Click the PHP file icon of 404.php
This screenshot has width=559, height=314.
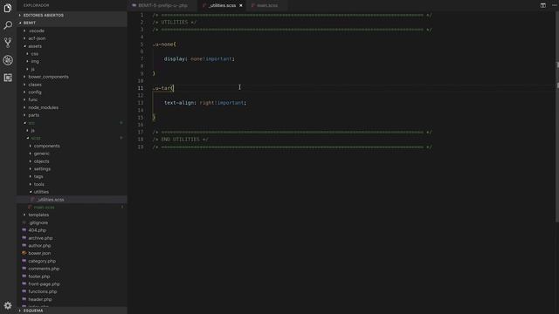pos(24,230)
